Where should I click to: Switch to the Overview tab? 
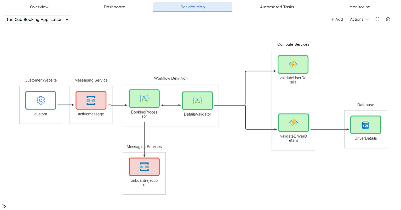click(x=39, y=7)
